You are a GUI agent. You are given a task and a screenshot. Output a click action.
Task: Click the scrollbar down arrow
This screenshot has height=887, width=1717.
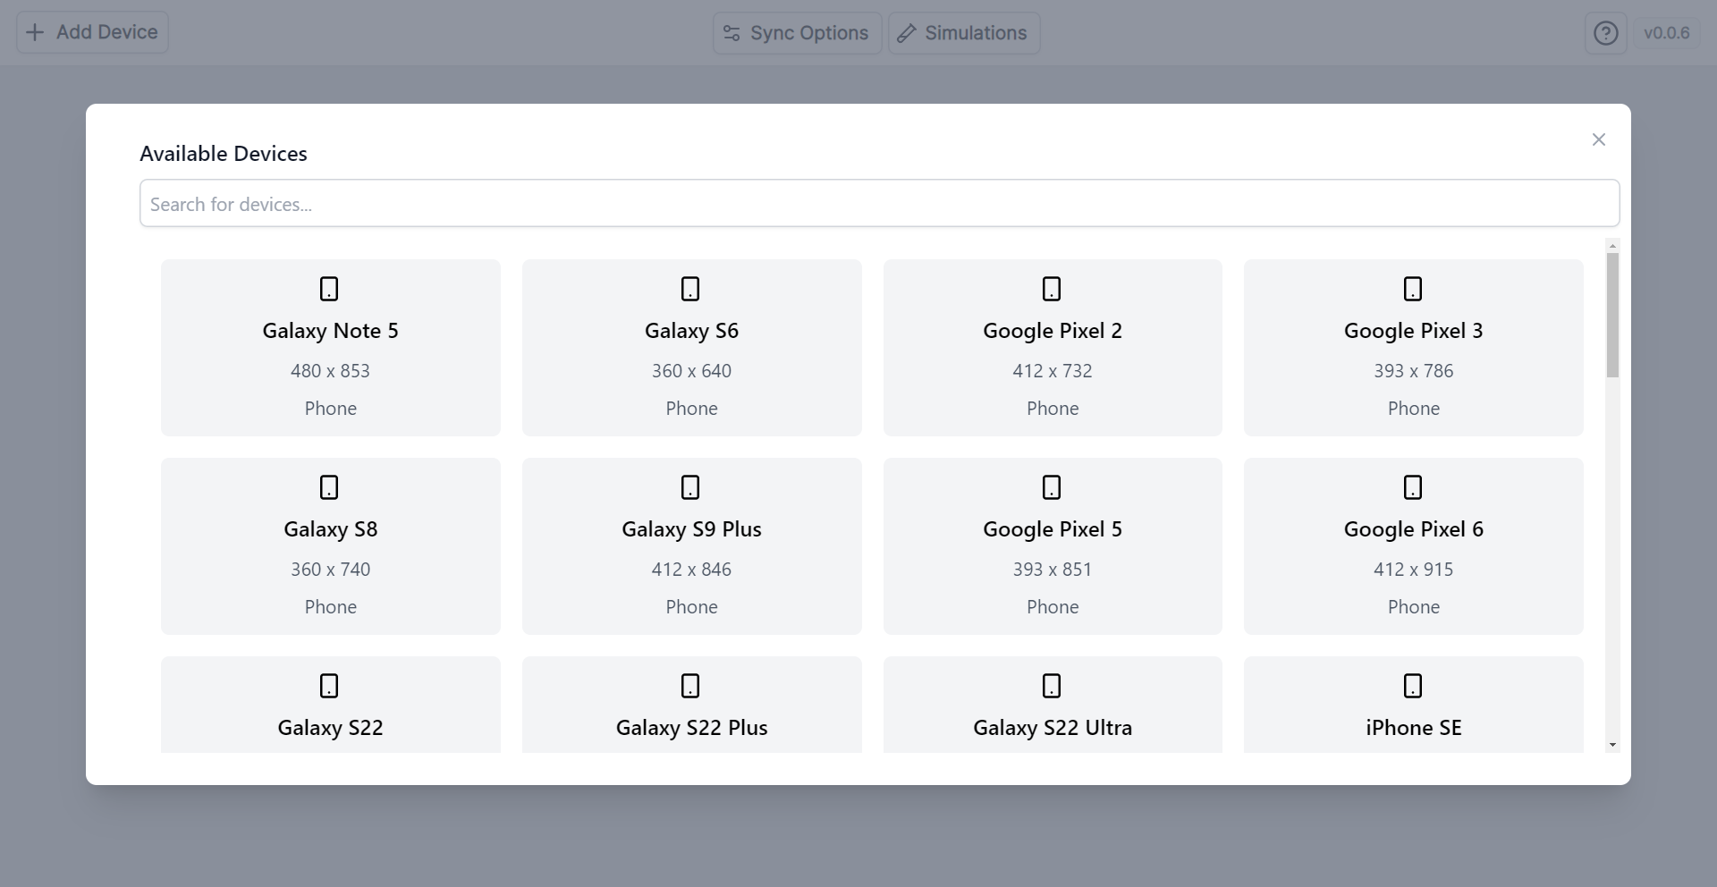(x=1612, y=745)
